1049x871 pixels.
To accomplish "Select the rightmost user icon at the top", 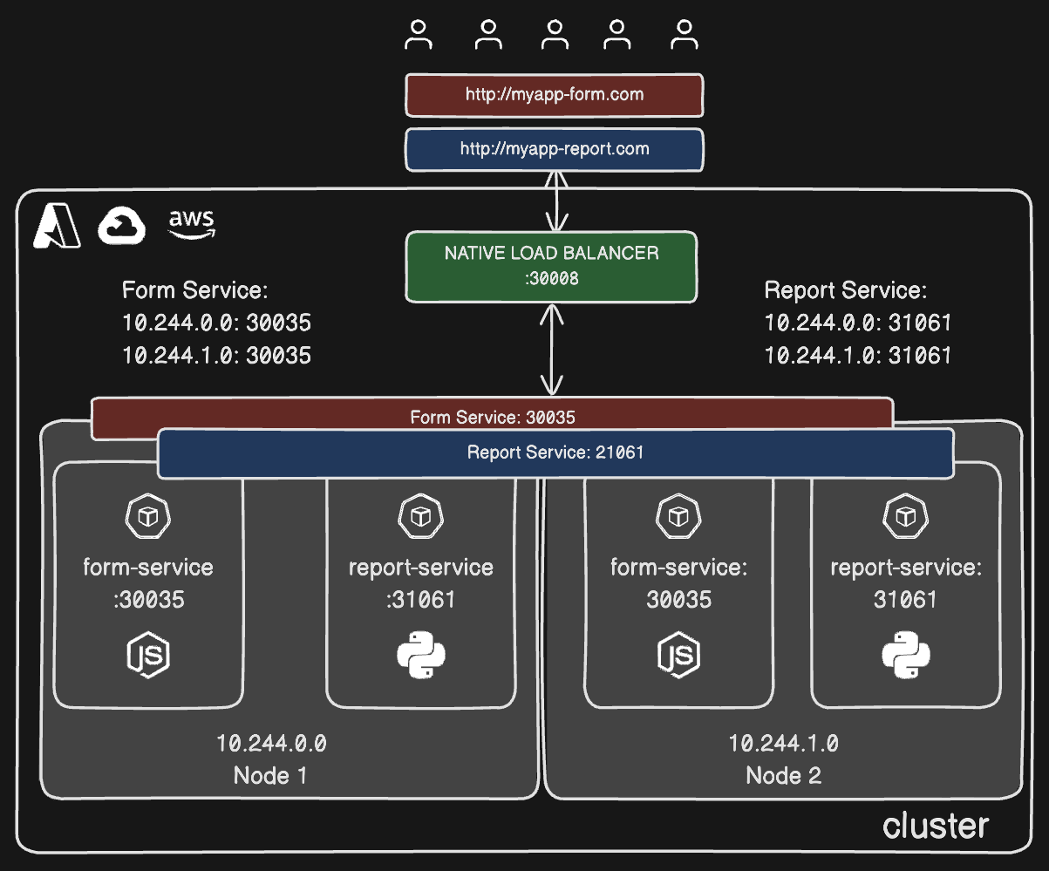I will 685,35.
